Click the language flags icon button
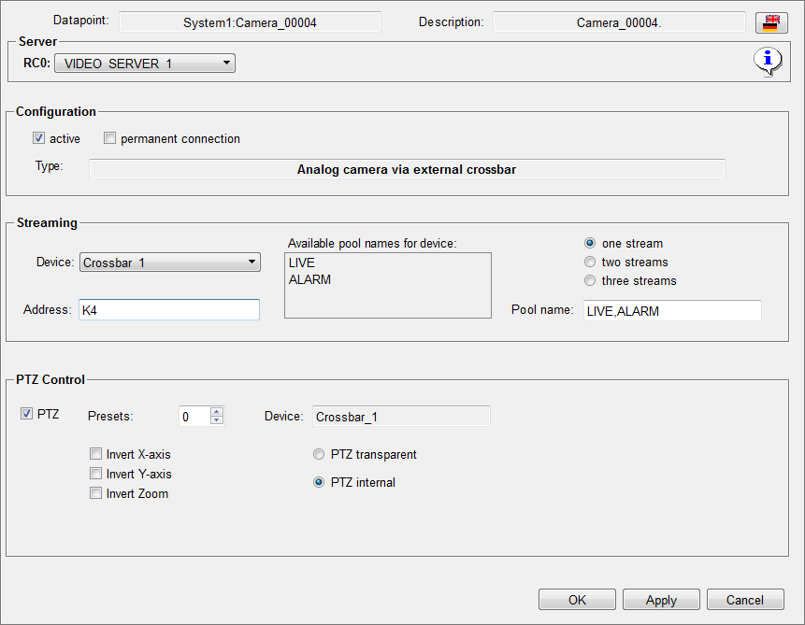Image resolution: width=805 pixels, height=625 pixels. [769, 22]
